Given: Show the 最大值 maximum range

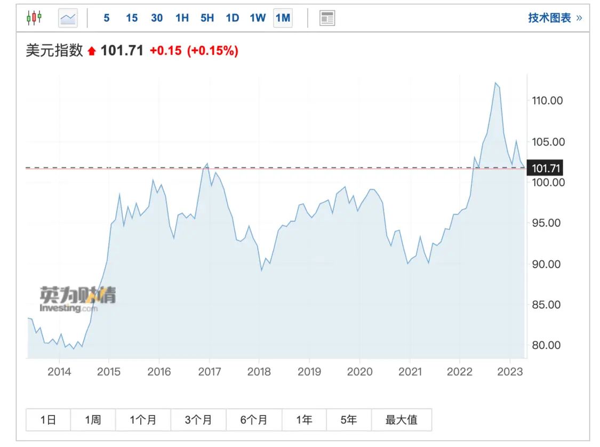Looking at the screenshot, I should (x=402, y=420).
